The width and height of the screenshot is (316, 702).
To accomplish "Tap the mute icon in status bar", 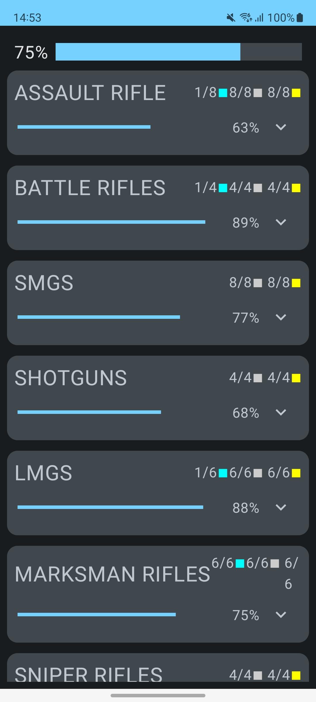I will tap(231, 18).
